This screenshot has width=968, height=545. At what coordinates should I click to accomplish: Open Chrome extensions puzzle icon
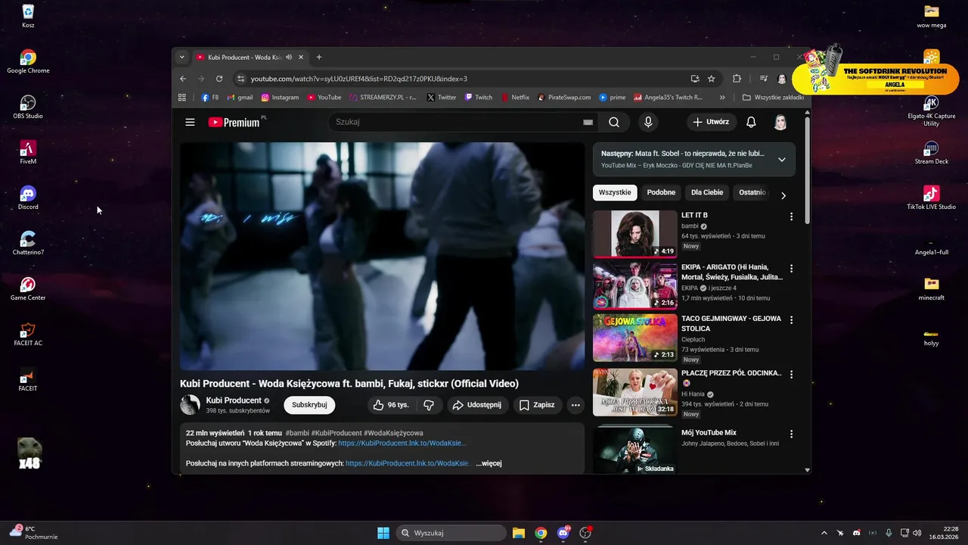[x=737, y=79]
